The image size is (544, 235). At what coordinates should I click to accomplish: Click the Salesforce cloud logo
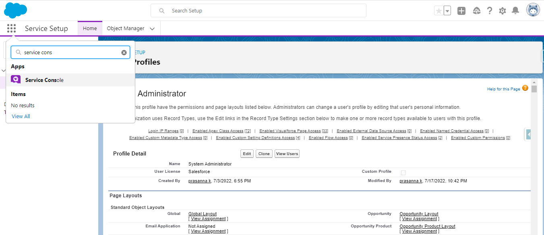16,10
